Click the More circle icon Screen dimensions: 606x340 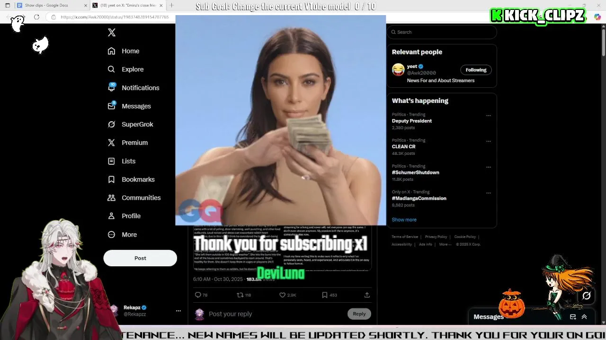[111, 235]
